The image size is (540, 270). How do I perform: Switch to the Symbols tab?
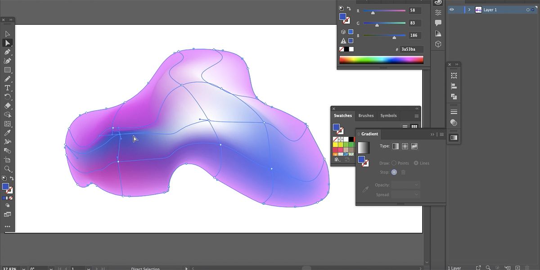click(x=388, y=116)
